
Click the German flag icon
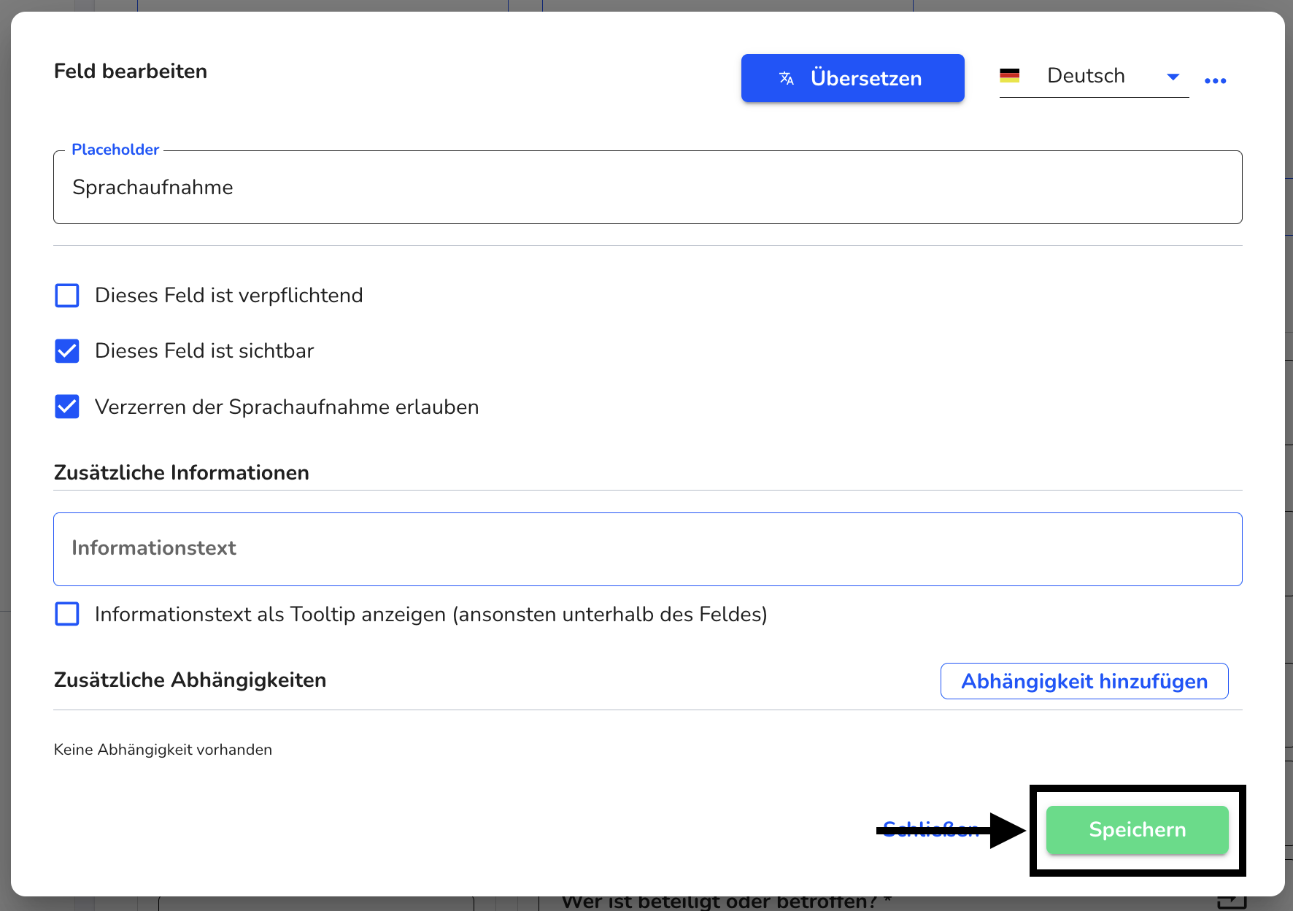point(1010,75)
